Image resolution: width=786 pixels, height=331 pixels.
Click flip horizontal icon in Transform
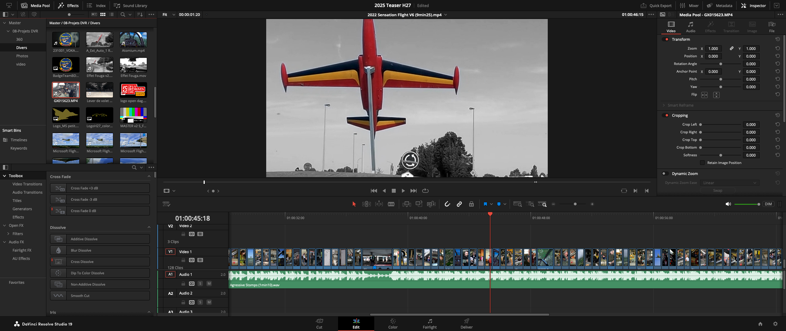tap(704, 95)
